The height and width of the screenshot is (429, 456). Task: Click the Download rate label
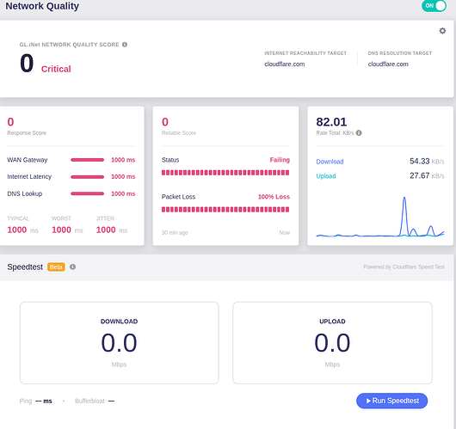330,162
